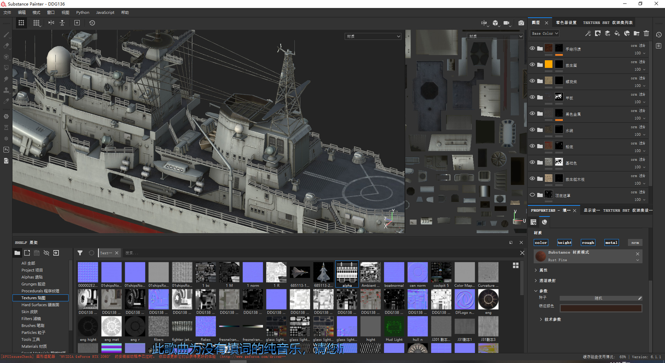This screenshot has height=363, width=665.
Task: Open the History panel icon
Action: (659, 35)
